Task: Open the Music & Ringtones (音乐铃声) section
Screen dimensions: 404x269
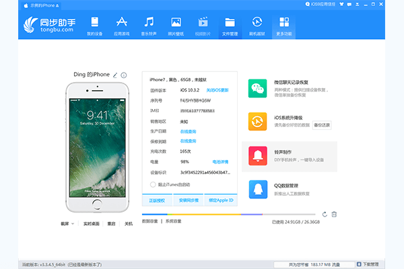Action: pos(149,26)
